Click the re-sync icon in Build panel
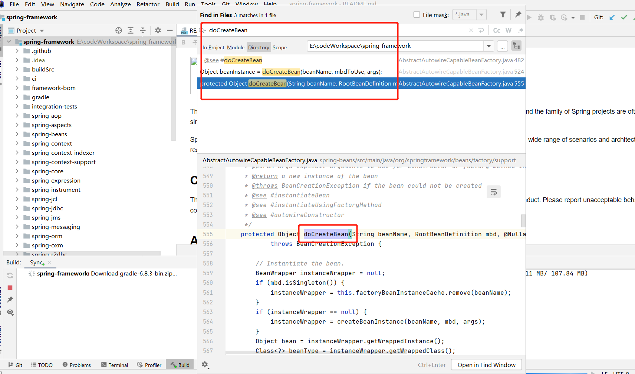Image resolution: width=635 pixels, height=374 pixels. (10, 276)
